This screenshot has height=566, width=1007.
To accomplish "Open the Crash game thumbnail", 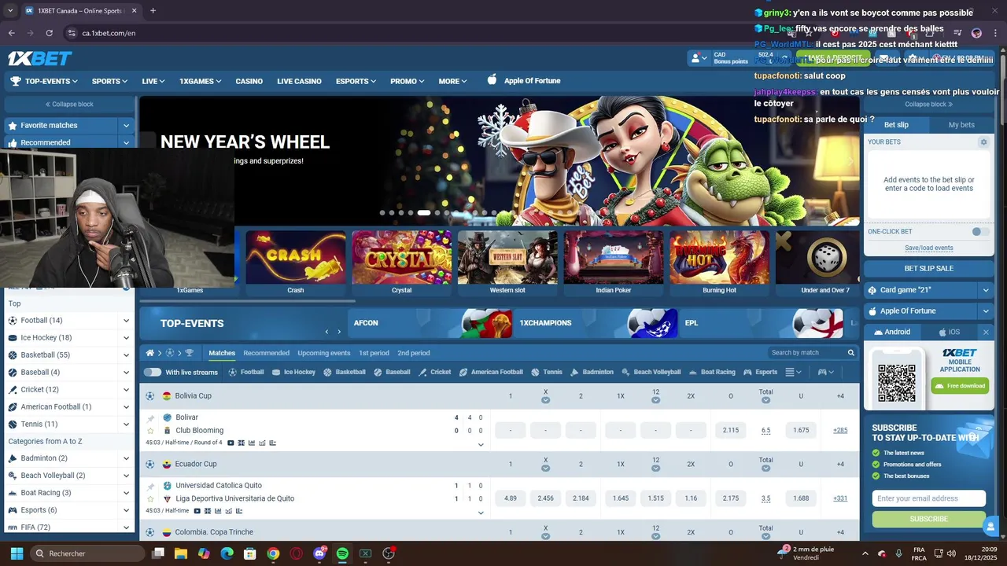I will (295, 263).
